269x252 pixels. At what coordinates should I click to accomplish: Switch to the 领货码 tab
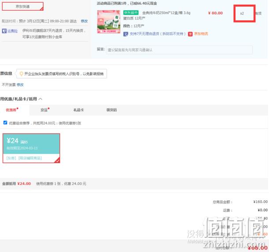click(112, 110)
